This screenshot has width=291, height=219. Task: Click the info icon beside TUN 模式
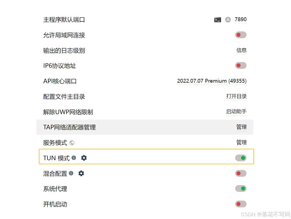pos(74,158)
